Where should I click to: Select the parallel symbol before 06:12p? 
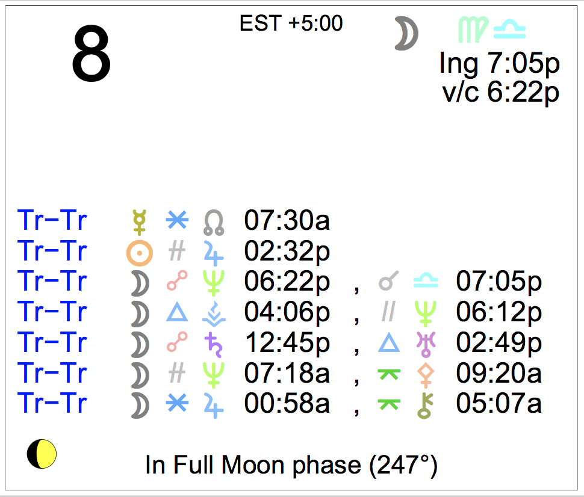pyautogui.click(x=388, y=312)
